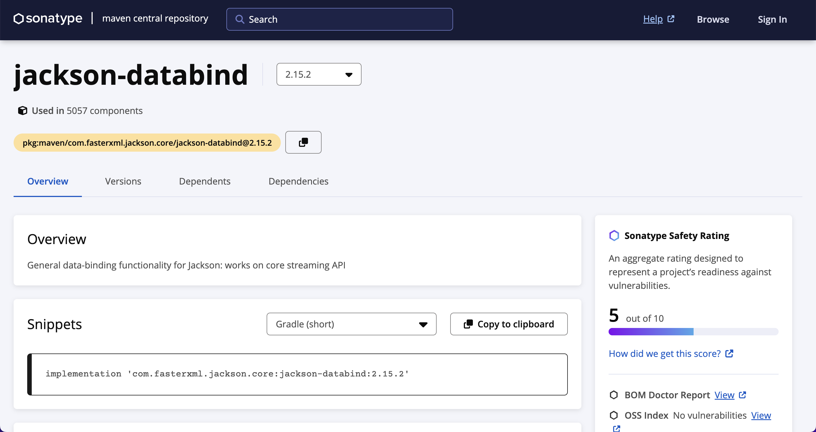The image size is (816, 432).
Task: Click external link icon beside Help
Action: coord(671,19)
